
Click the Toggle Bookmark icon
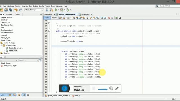[98, 18]
